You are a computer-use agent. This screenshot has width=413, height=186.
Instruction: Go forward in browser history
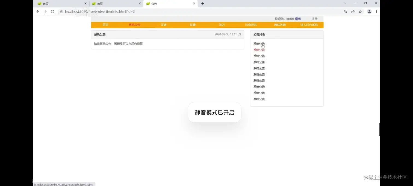pos(45,11)
